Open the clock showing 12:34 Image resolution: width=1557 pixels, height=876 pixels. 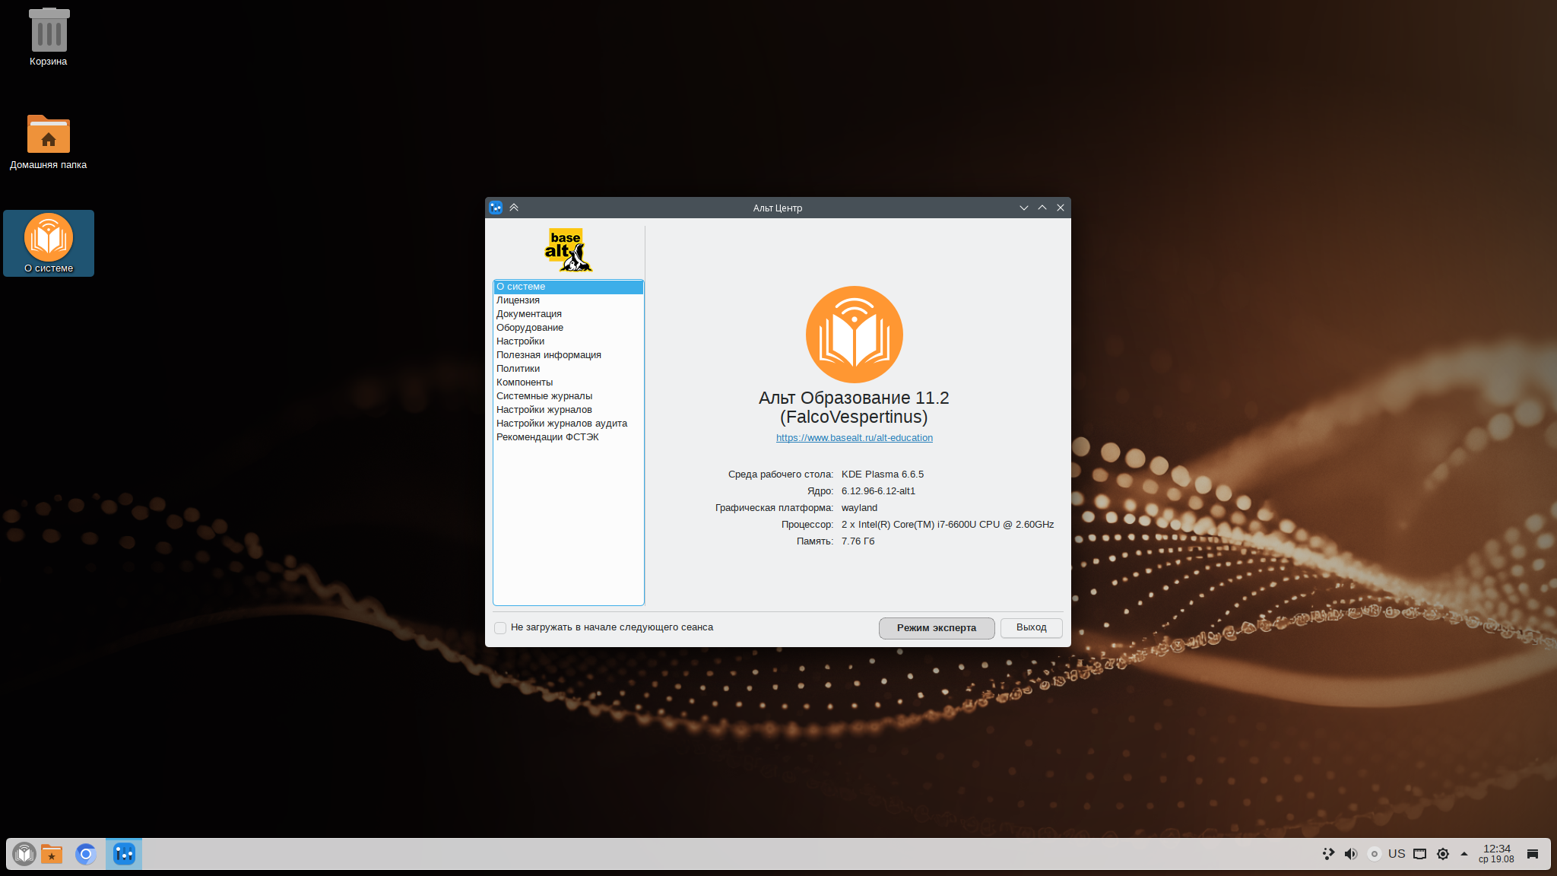point(1496,854)
